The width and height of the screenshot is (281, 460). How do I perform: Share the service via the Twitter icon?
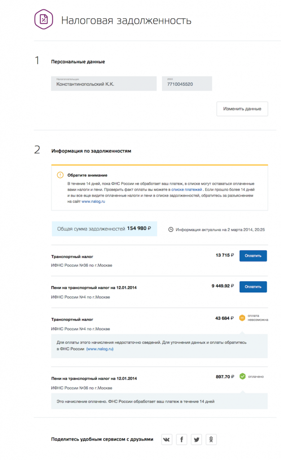[196, 440]
